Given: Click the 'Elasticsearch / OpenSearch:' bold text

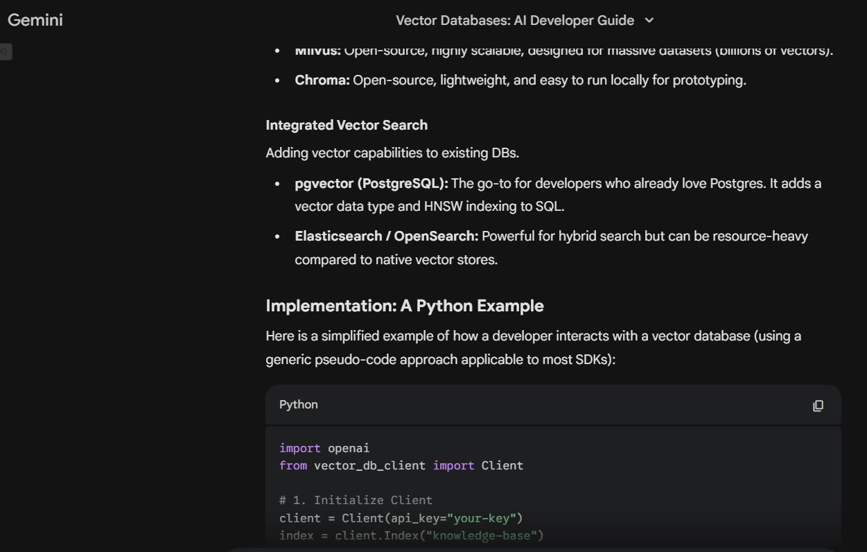Looking at the screenshot, I should pyautogui.click(x=386, y=236).
